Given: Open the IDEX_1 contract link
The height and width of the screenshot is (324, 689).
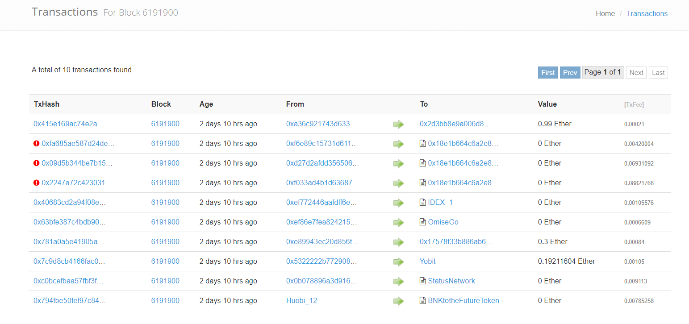Looking at the screenshot, I should pos(440,203).
